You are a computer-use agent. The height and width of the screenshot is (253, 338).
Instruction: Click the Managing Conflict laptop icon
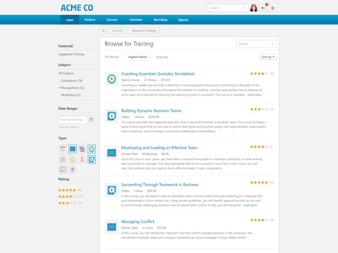coord(112,227)
